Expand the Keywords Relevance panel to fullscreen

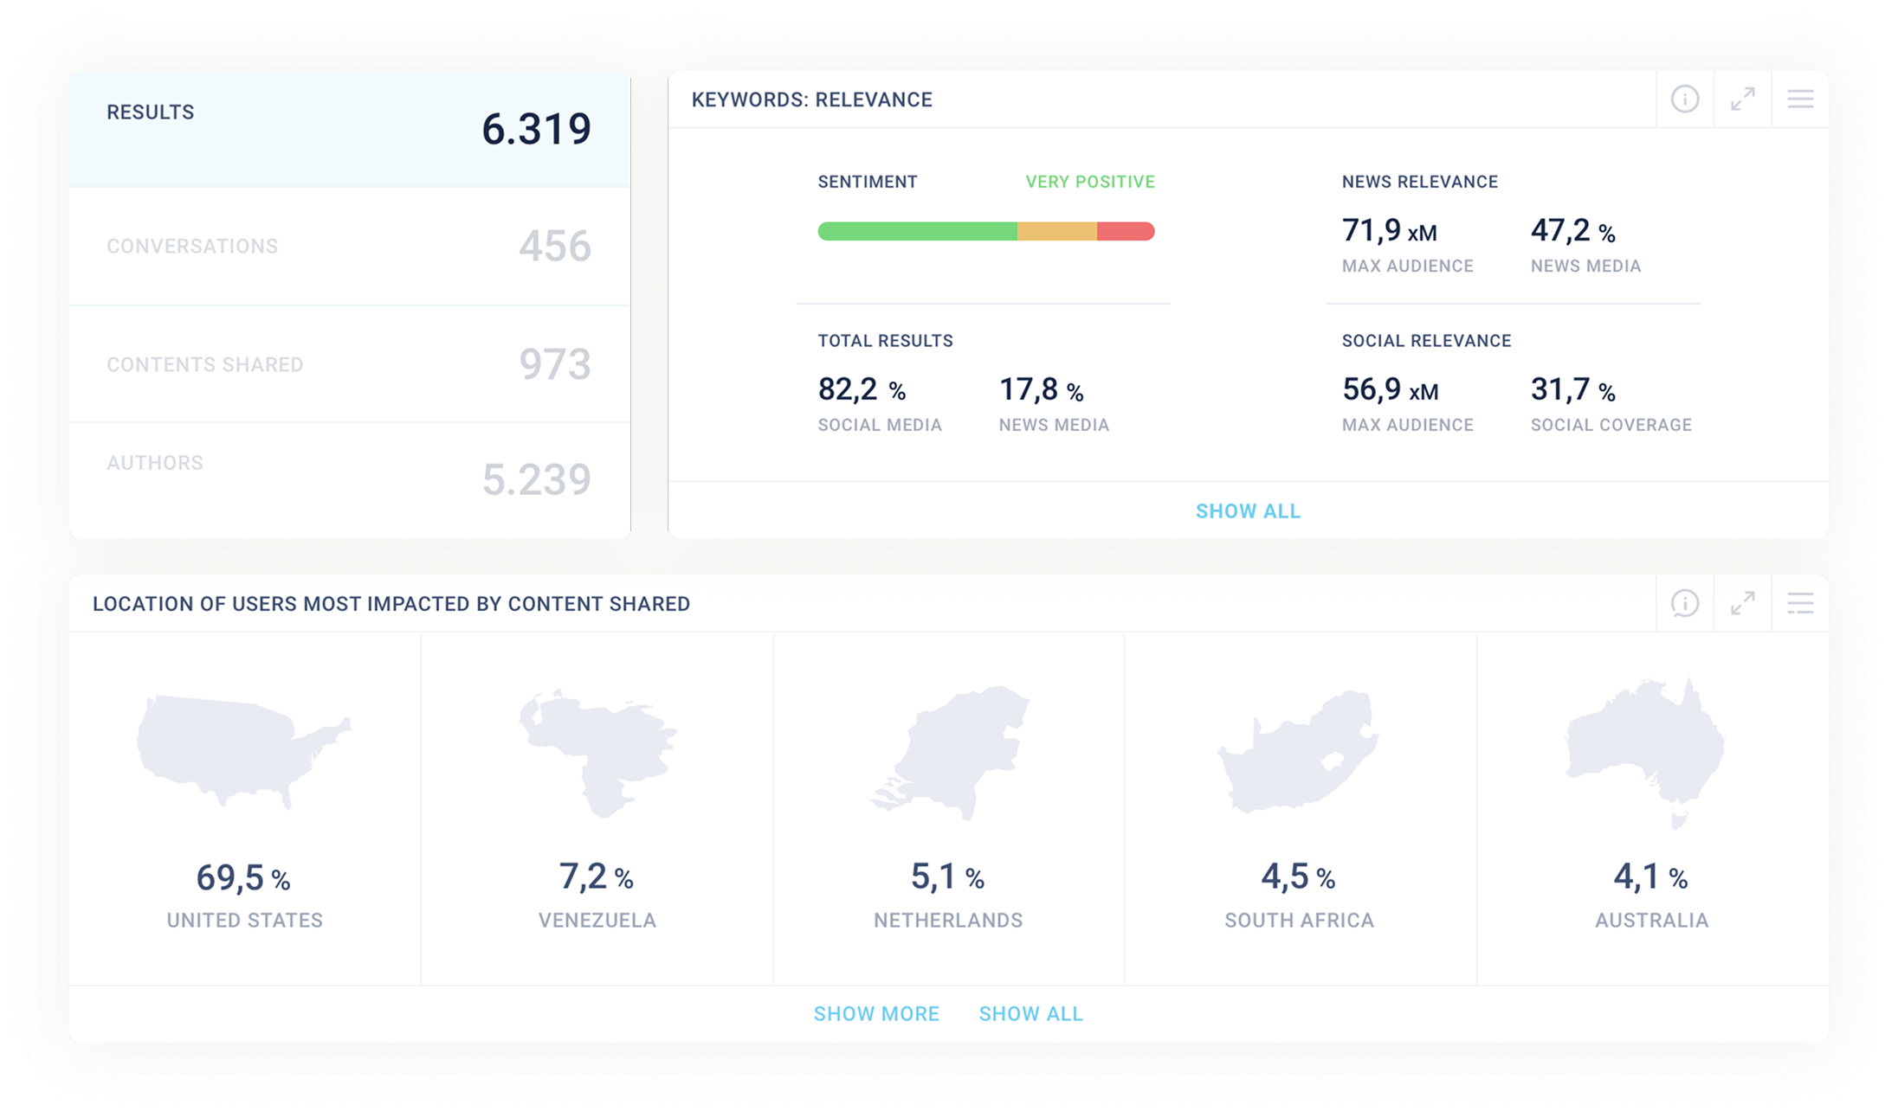1742,100
